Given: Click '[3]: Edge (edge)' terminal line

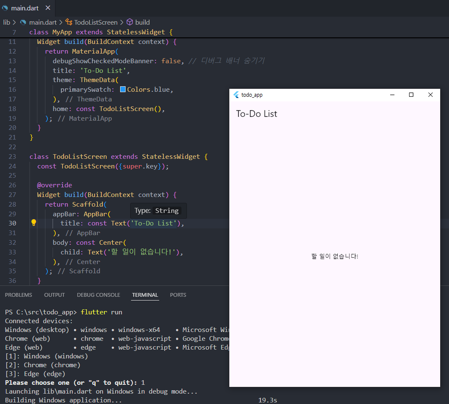Looking at the screenshot, I should coord(35,374).
